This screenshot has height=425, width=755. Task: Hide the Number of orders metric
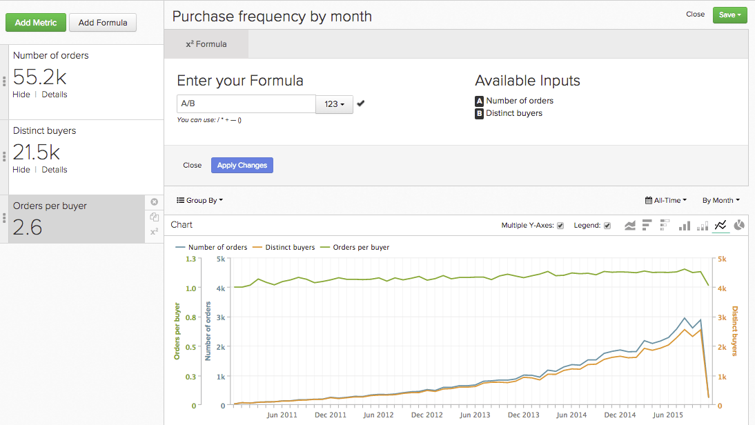(21, 94)
